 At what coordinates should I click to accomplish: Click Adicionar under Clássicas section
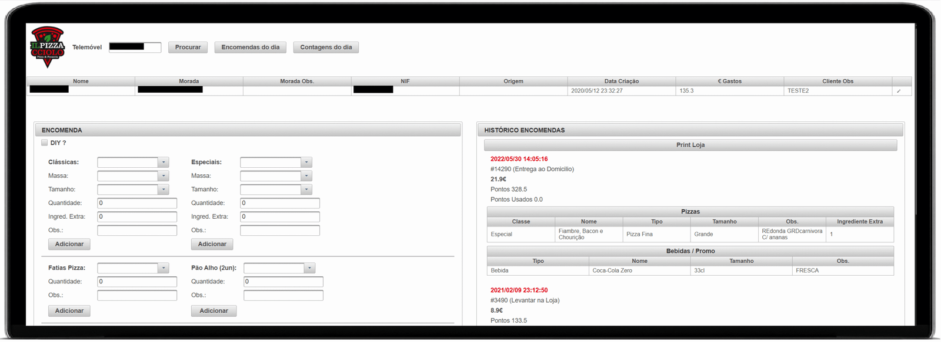point(69,244)
